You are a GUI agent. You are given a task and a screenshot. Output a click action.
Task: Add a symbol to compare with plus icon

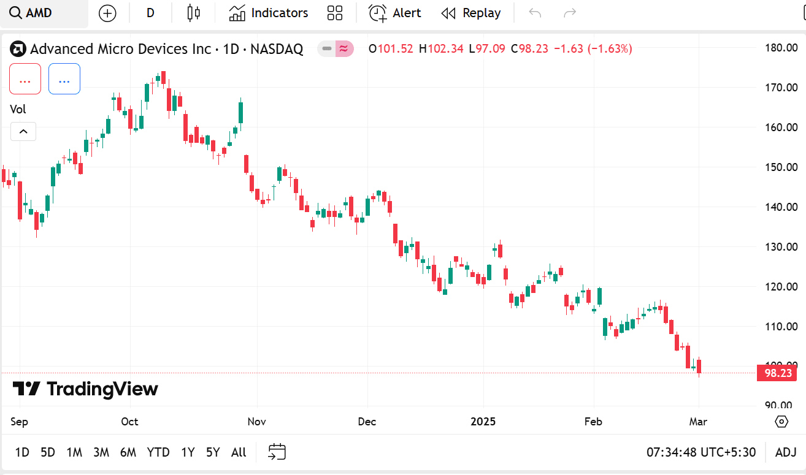click(107, 13)
